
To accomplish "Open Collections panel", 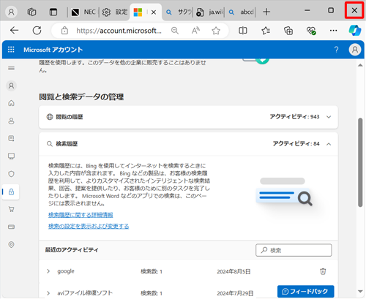I will [x=288, y=31].
